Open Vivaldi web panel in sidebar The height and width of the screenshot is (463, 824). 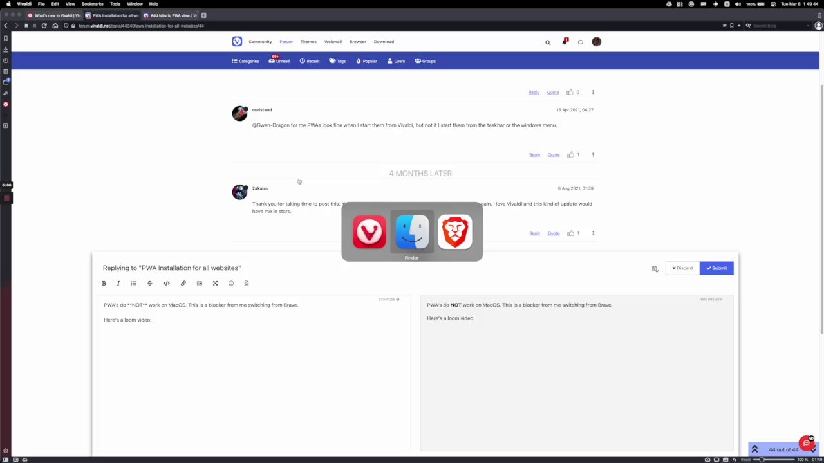[x=6, y=104]
